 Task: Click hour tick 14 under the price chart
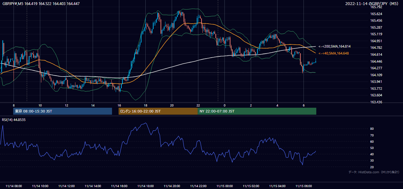[93, 105]
